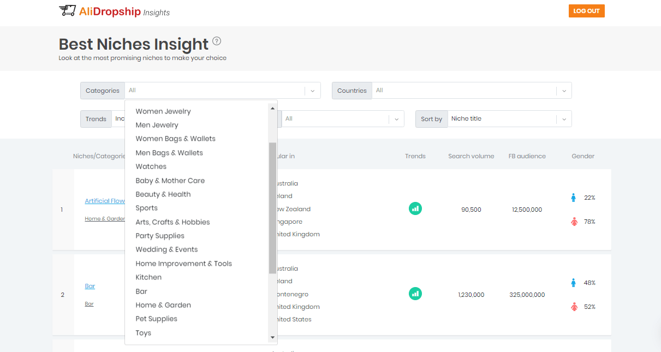Click scroll up arrow in category list

(x=273, y=108)
